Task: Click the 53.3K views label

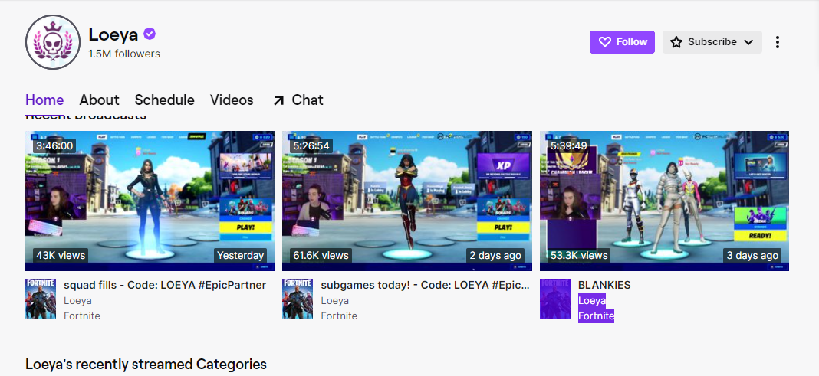Action: [579, 256]
